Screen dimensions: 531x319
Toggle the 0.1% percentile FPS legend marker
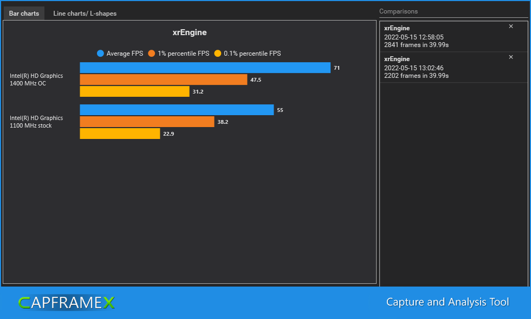[x=217, y=54]
